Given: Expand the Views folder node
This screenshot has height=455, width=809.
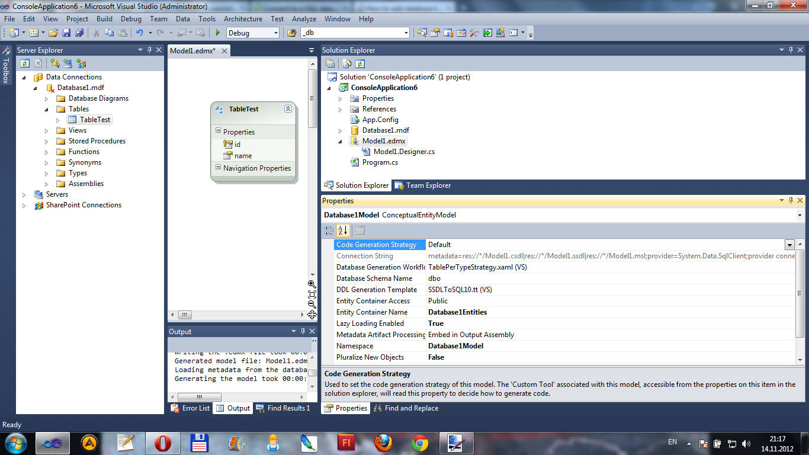Looking at the screenshot, I should [x=47, y=130].
